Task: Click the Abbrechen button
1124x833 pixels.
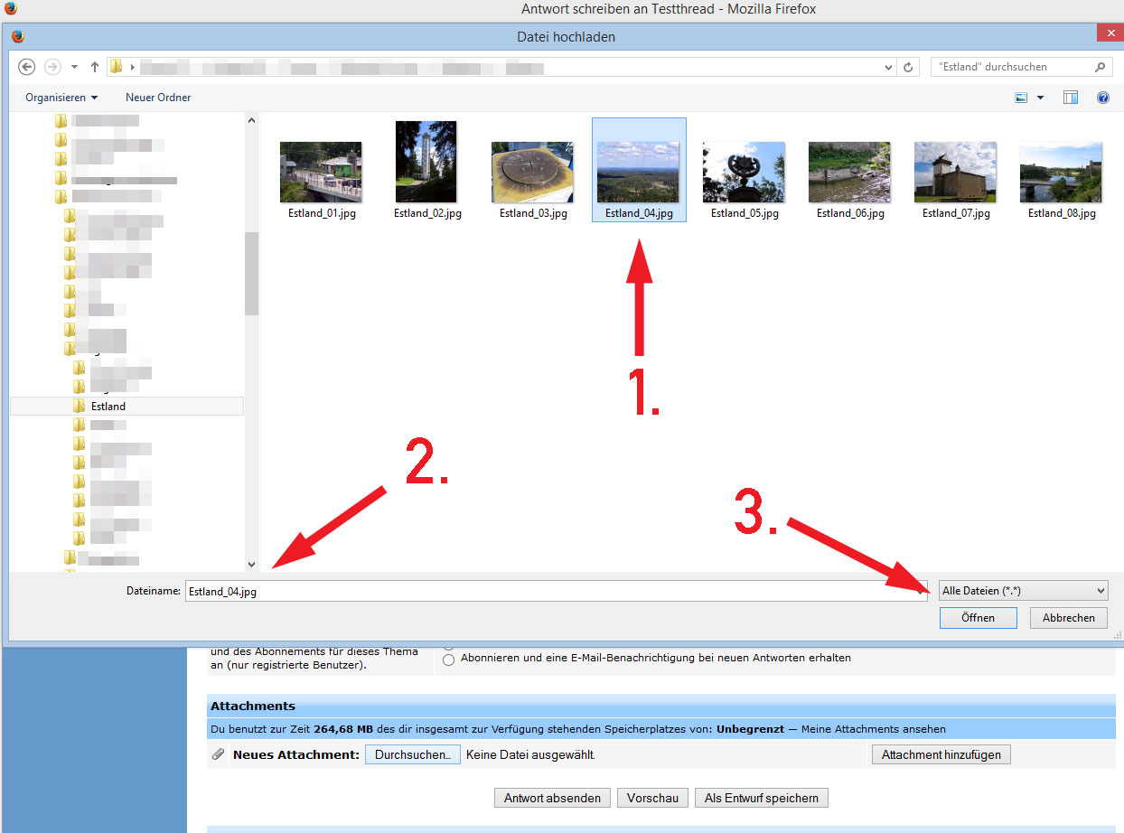Action: pos(1068,618)
